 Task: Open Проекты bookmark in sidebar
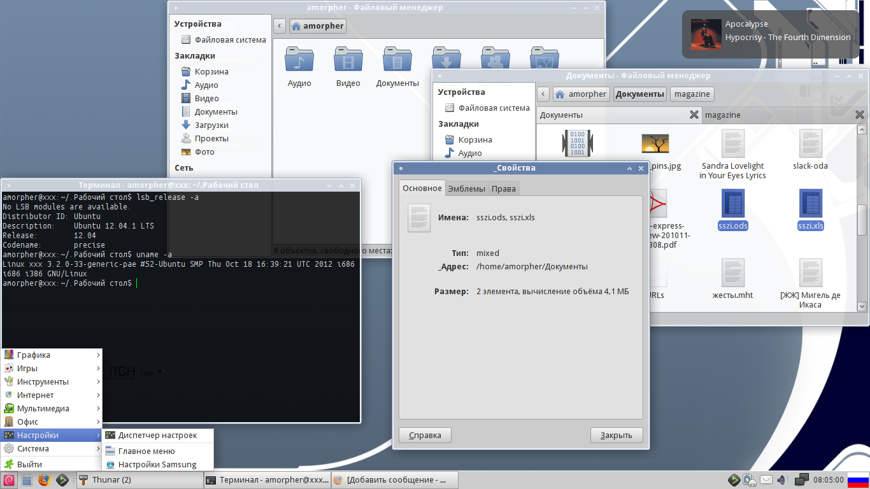click(x=211, y=138)
